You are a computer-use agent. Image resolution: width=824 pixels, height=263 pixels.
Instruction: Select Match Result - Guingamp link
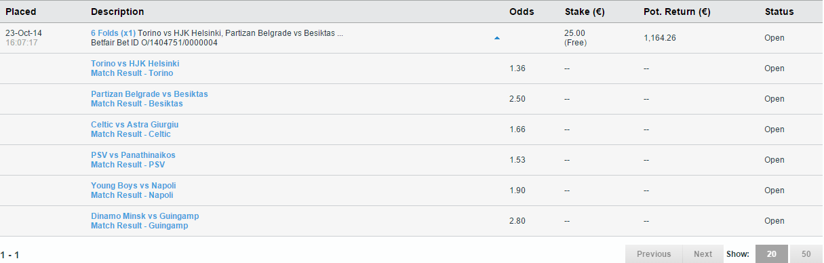[x=140, y=226]
